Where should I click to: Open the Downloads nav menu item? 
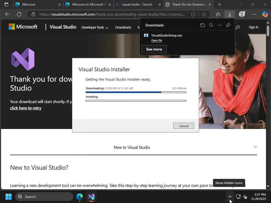coord(123,27)
